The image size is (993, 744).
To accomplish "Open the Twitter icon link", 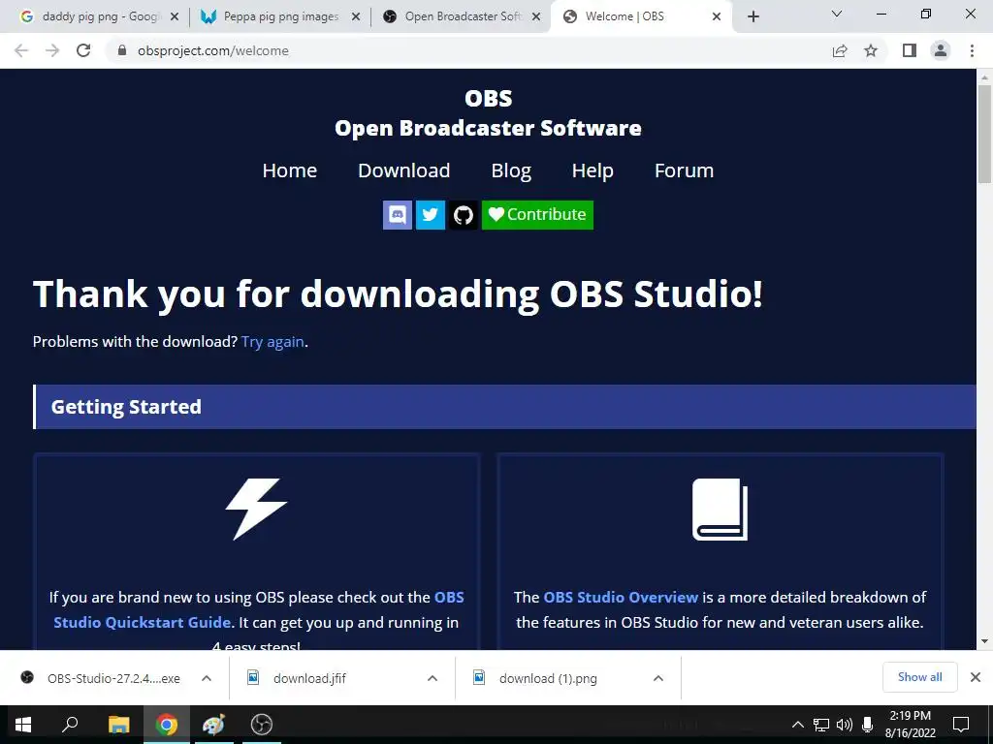I will tap(430, 215).
